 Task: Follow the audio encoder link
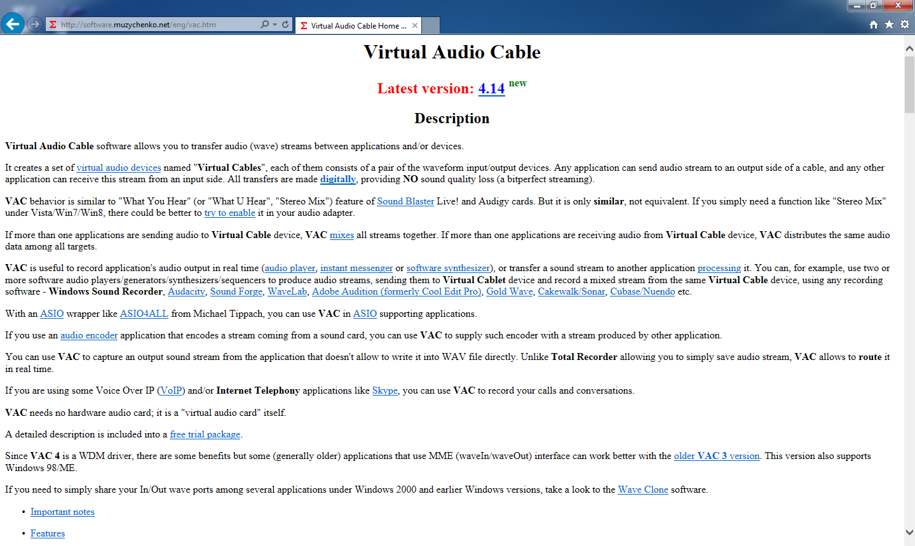click(89, 335)
